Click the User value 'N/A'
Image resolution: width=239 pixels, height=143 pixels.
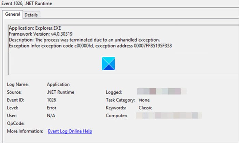click(x=51, y=116)
